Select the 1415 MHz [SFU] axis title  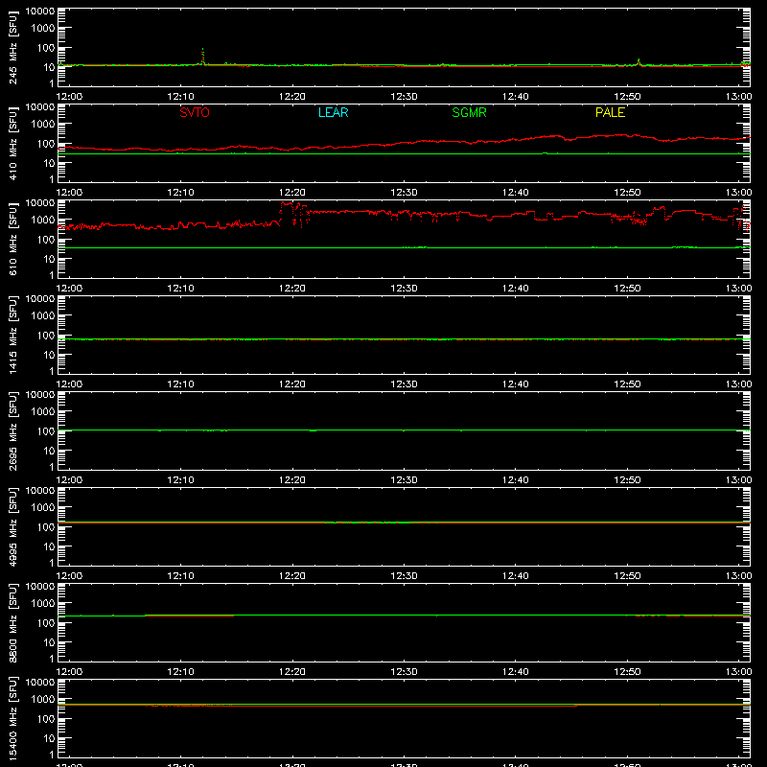12,335
